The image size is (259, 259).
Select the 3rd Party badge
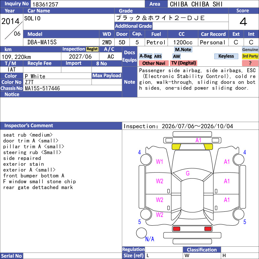(250, 56)
